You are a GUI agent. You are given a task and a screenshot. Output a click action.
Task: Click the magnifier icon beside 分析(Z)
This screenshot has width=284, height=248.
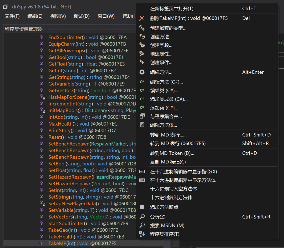point(142,217)
